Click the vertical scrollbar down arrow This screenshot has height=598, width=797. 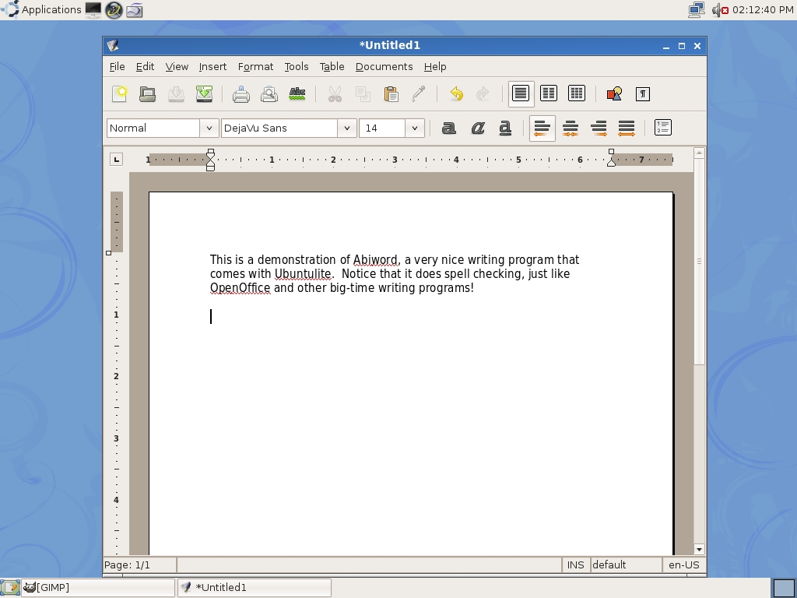coord(699,549)
